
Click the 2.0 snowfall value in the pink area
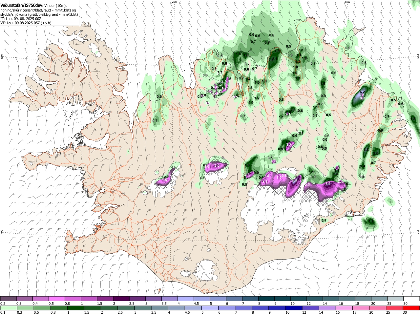(x=217, y=166)
